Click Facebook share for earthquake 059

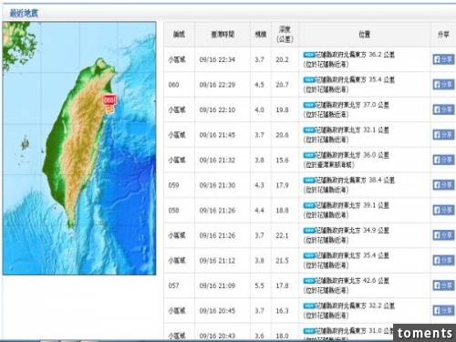[x=443, y=185]
